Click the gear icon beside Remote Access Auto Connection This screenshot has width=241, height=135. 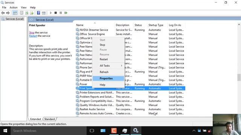tap(78, 113)
